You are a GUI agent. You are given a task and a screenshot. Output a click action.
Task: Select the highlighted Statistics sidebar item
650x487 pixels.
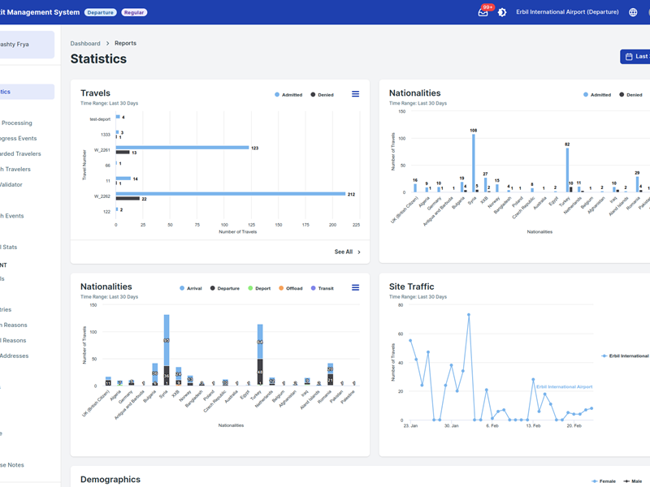24,92
